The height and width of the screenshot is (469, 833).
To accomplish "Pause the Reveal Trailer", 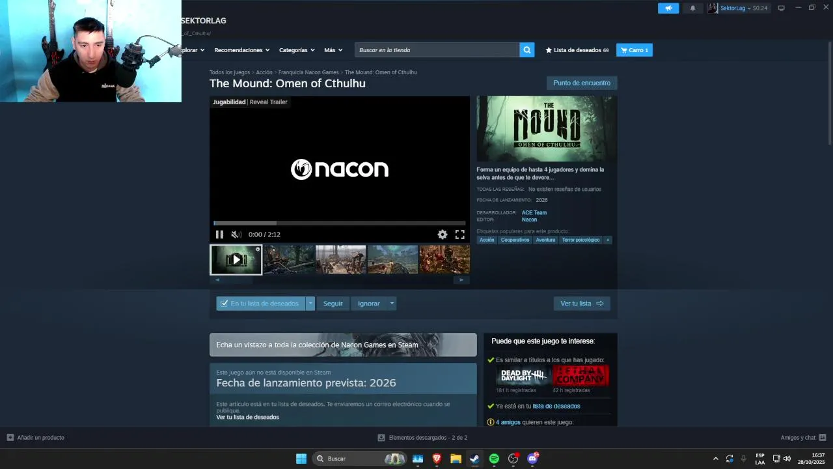I will 219,234.
